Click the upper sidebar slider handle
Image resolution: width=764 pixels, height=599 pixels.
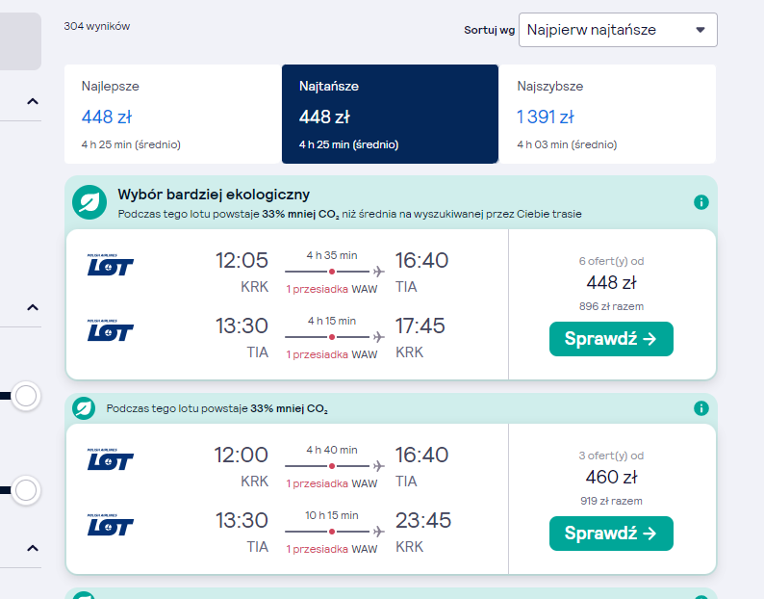(x=26, y=396)
